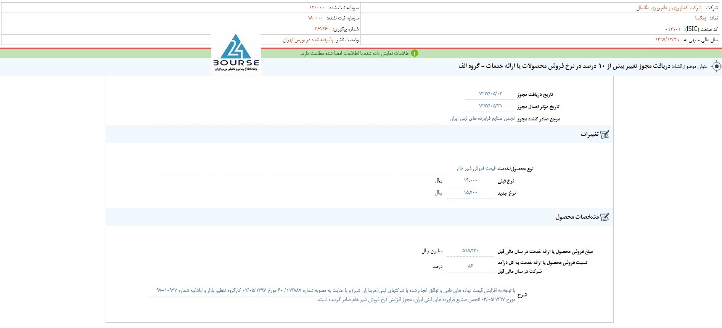
Task: Click the ISIC industry code ۰۱۲۱۰۱
Action: coord(673,29)
